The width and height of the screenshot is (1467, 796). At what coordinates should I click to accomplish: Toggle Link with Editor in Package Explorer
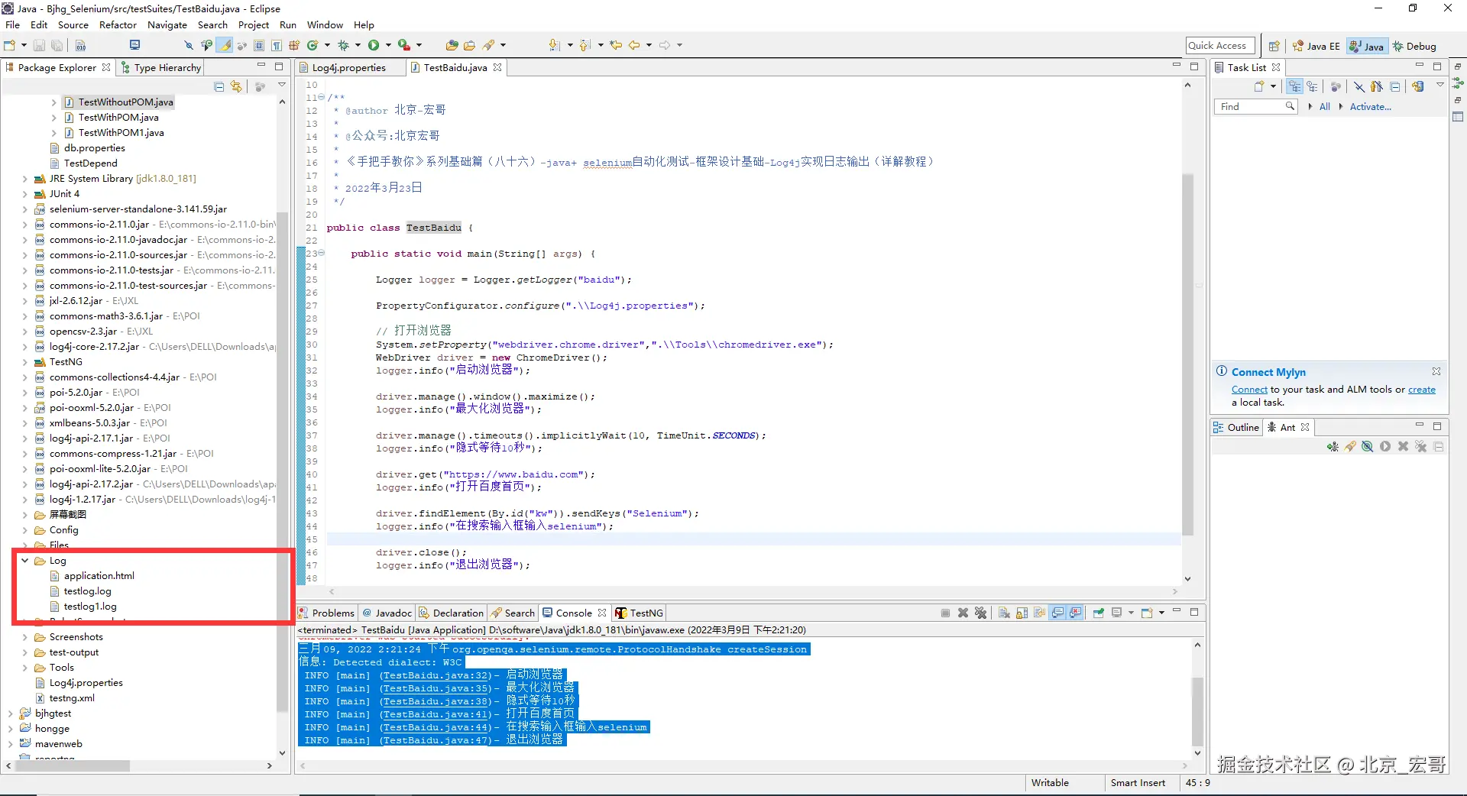(236, 86)
